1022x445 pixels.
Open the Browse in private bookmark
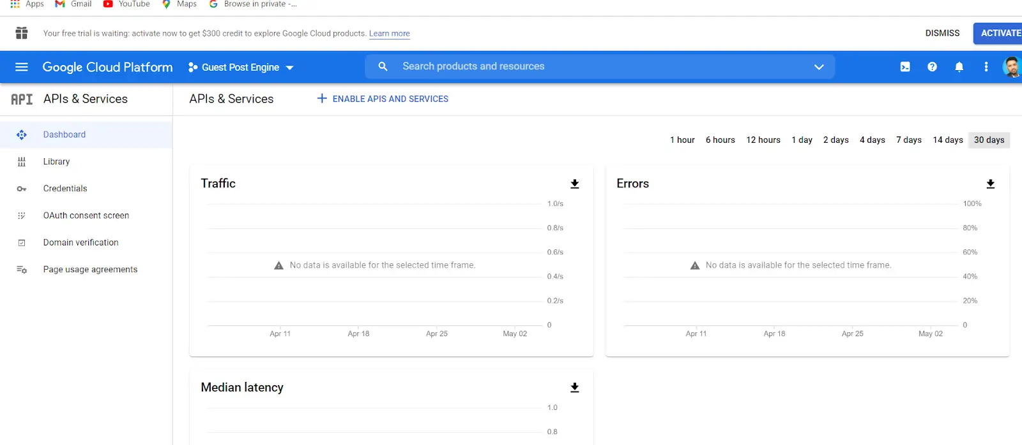click(253, 4)
